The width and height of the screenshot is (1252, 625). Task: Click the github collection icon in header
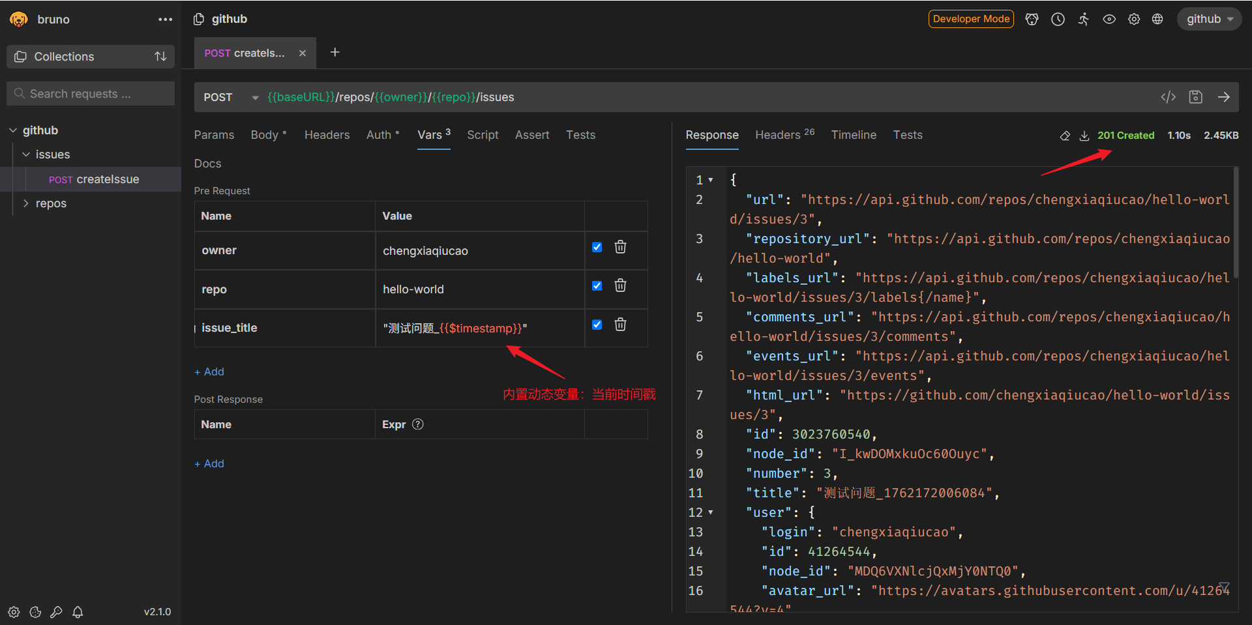point(199,19)
